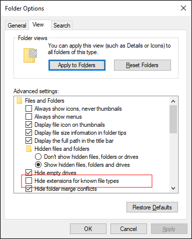The height and width of the screenshot is (239, 192).
Task: Click the Reset Folders button
Action: tap(142, 65)
